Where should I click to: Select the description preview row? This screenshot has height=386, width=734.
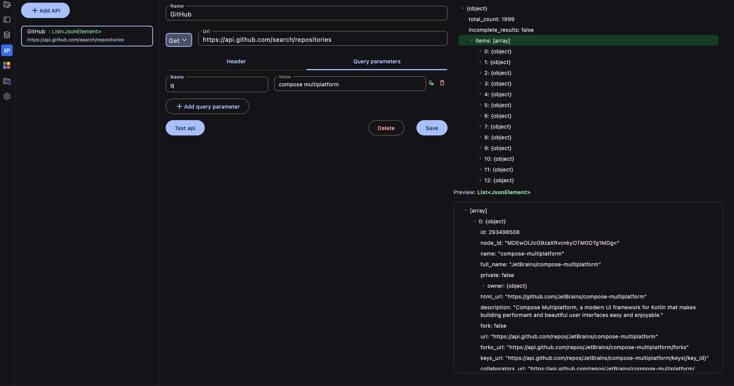pyautogui.click(x=588, y=311)
